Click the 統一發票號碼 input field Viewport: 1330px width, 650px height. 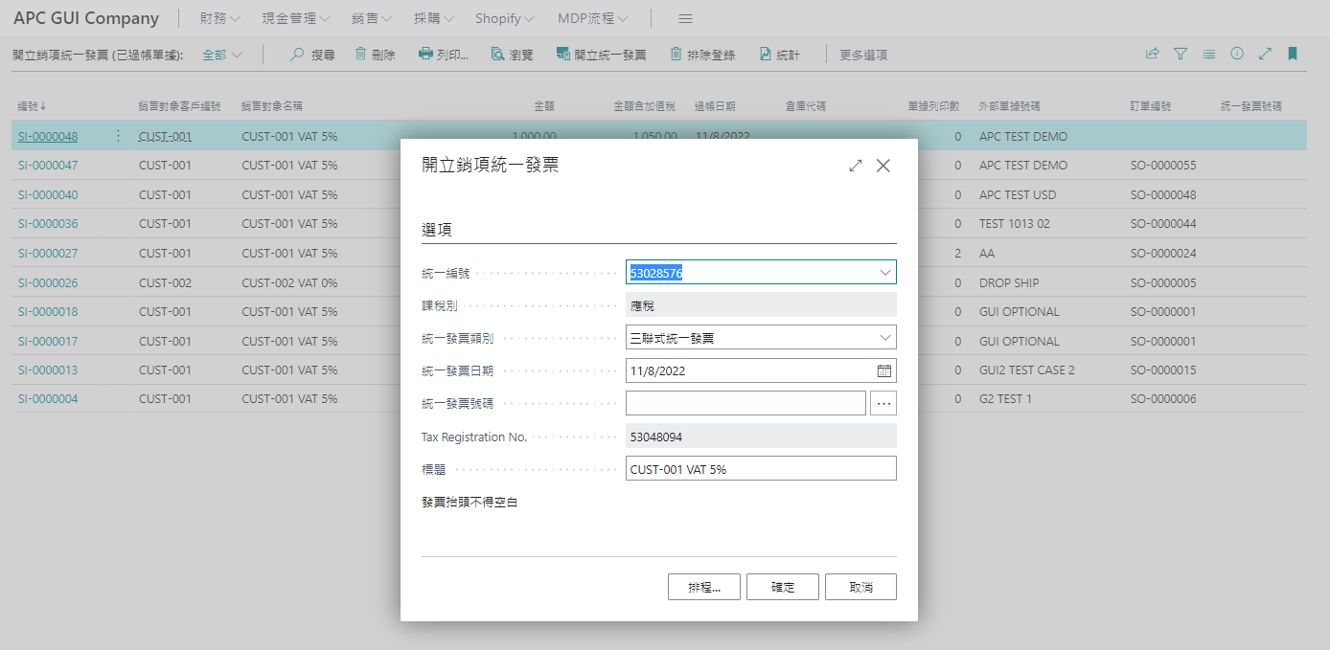pos(745,403)
